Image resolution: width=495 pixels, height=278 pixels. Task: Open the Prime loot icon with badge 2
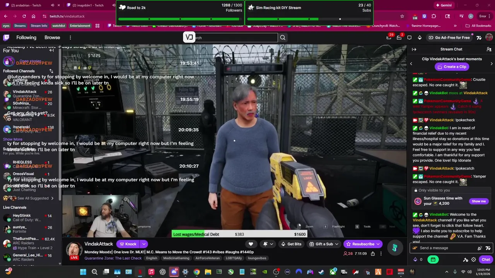tap(399, 37)
